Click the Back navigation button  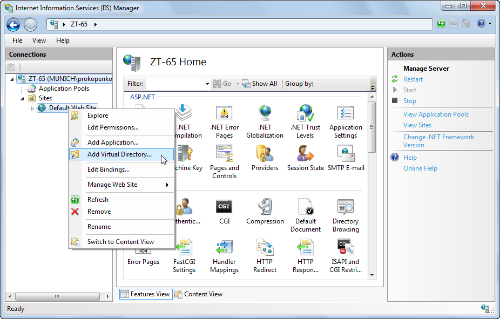(13, 25)
